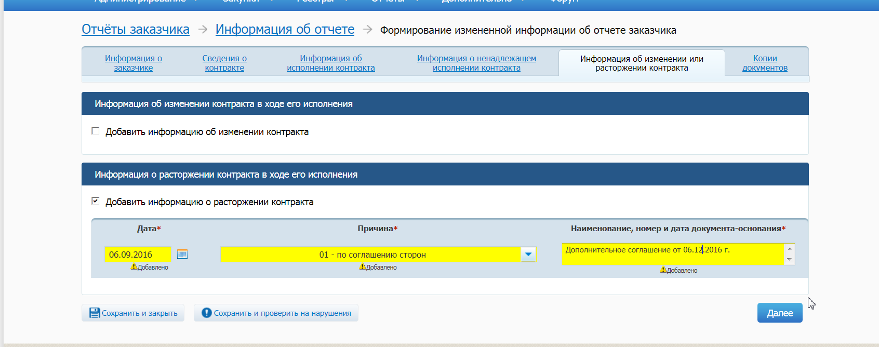
Task: Uncheck 'Добавить информацию о расторжении контракта'
Action: (x=96, y=201)
